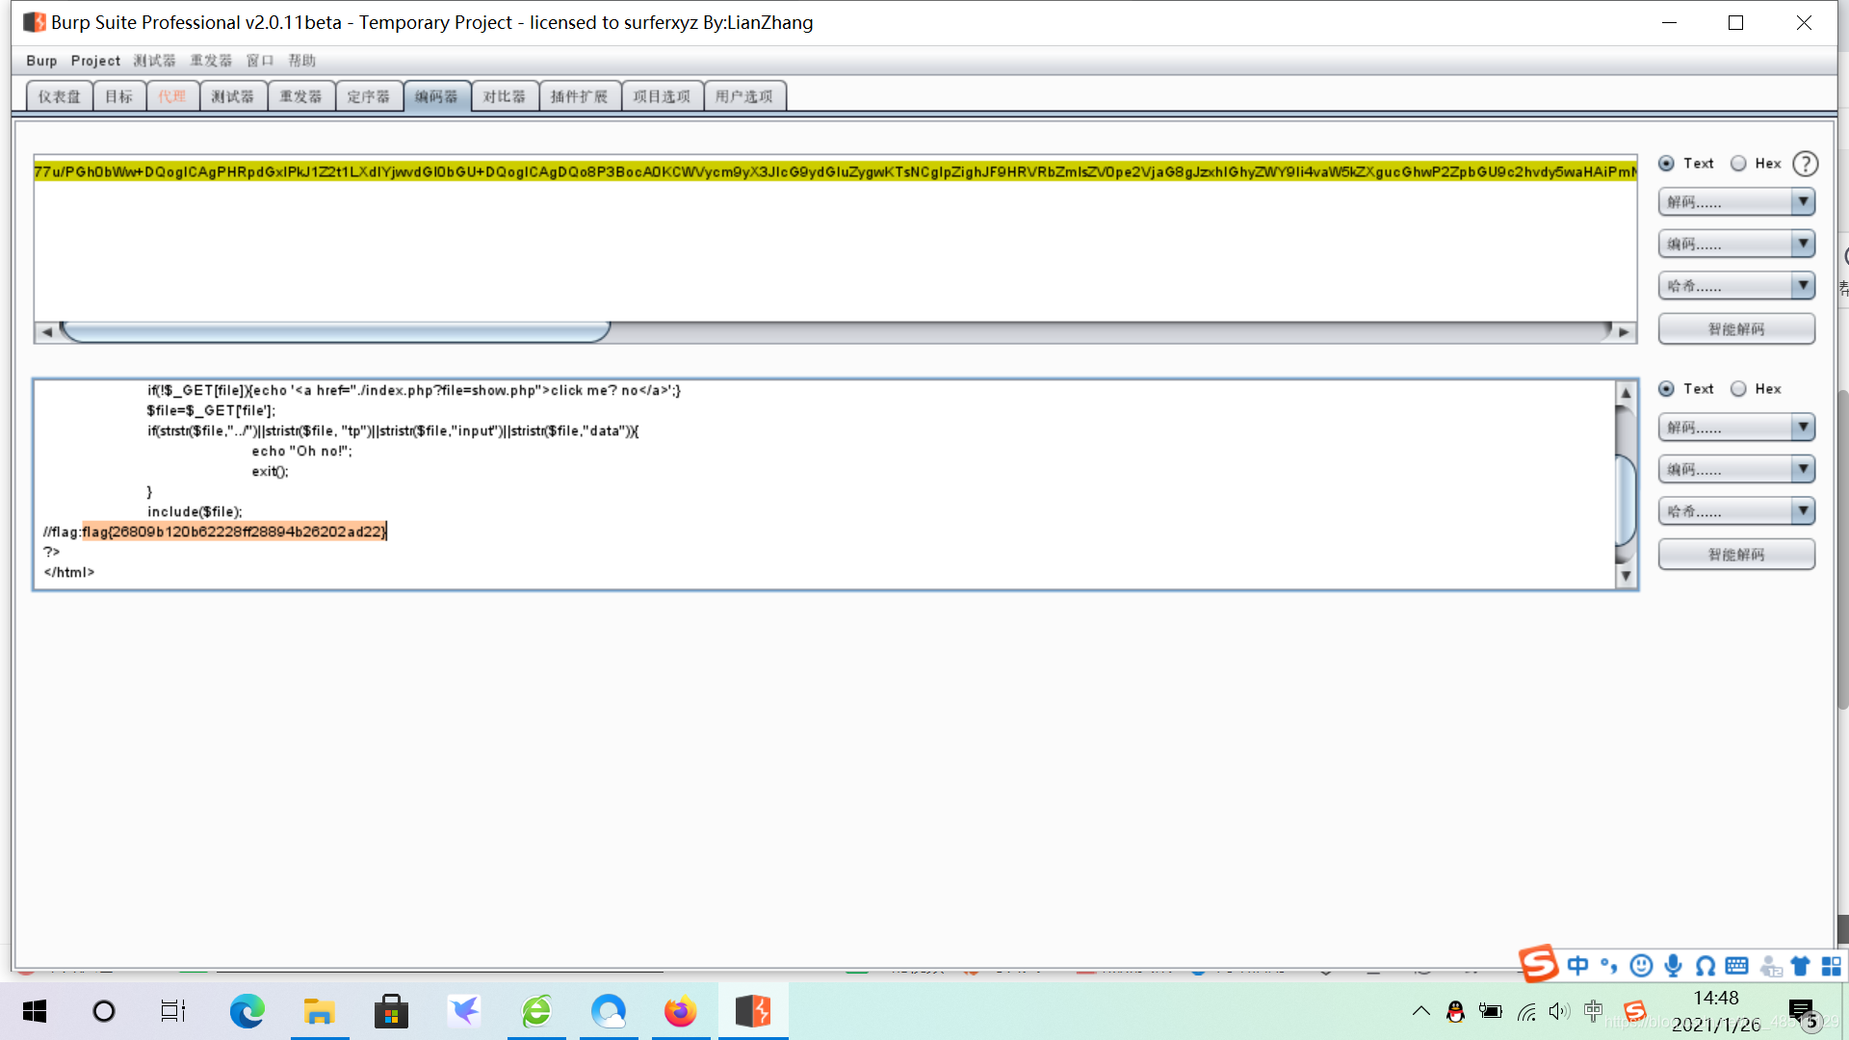This screenshot has height=1040, width=1849.
Task: Toggle Chinese/English mode on Sogou toolbar
Action: 1577,965
